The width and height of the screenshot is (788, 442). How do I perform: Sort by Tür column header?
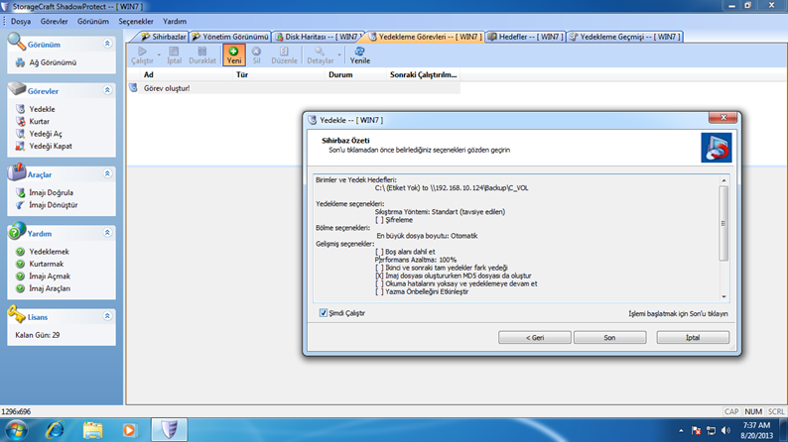280,74
